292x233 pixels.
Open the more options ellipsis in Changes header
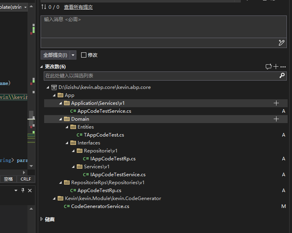click(x=283, y=67)
